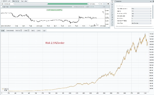This screenshot has height=95, width=154.
Task: Open the Log tab
Action: click(44, 30)
